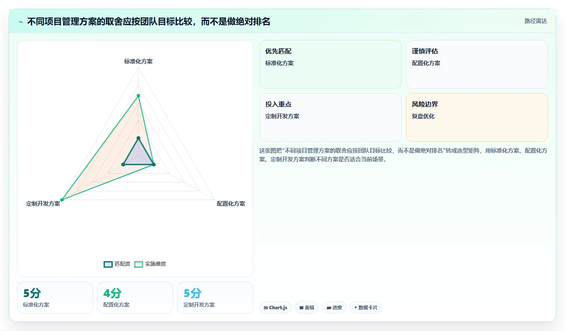Select the 风险边界 card
This screenshot has width=565, height=331.
pos(477,117)
